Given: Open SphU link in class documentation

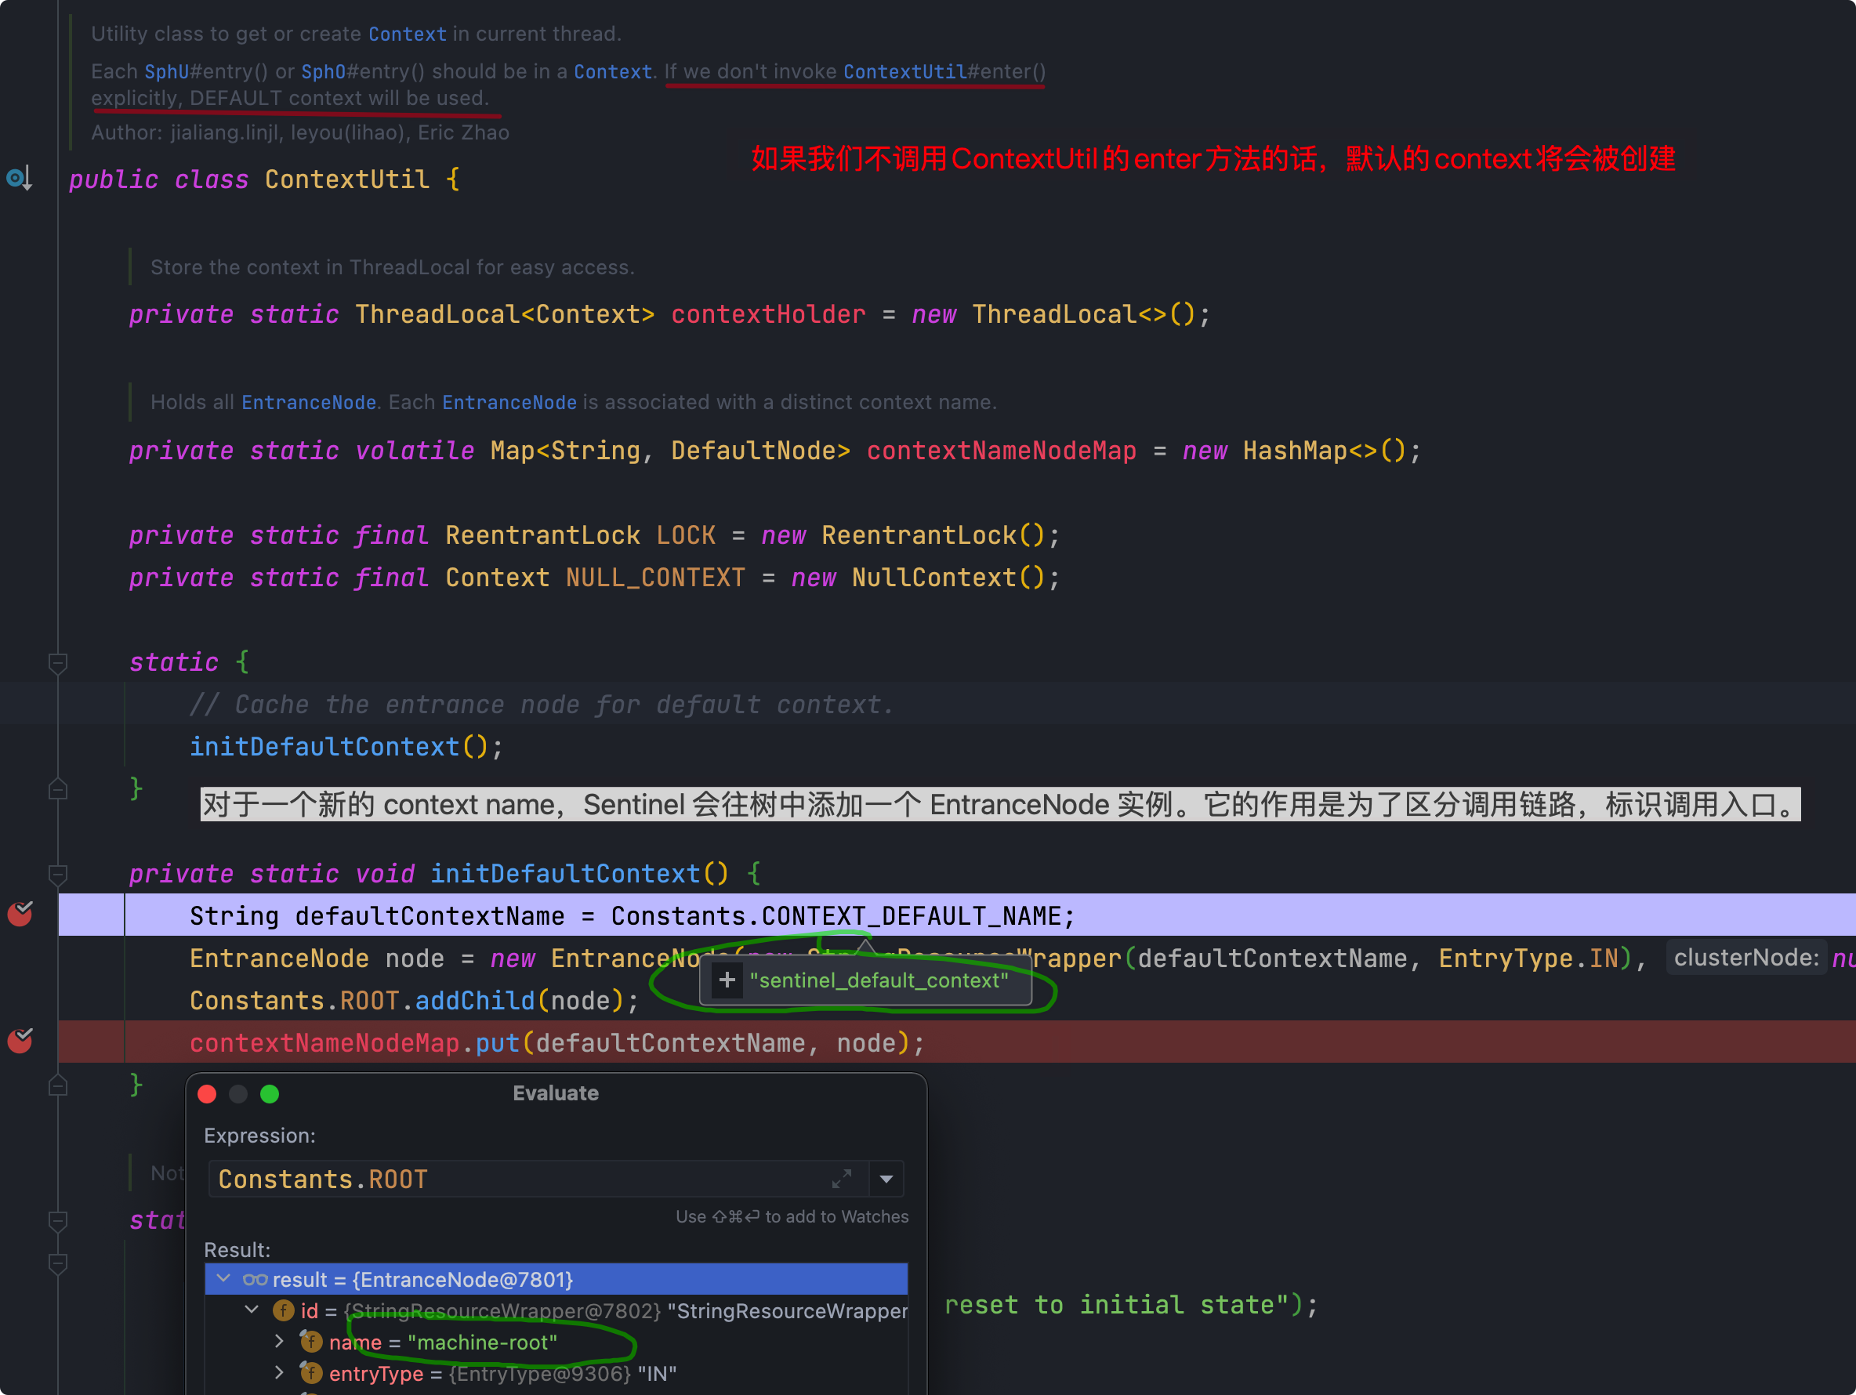Looking at the screenshot, I should tap(166, 71).
